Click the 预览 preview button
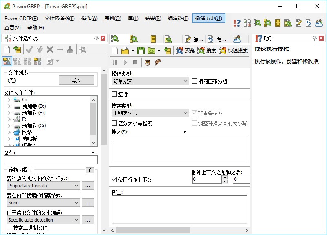 coord(185,50)
